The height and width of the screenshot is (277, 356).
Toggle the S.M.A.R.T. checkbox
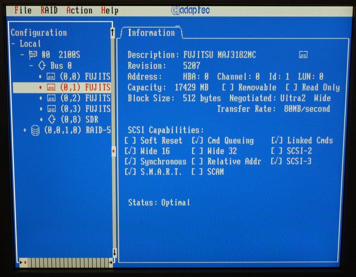[x=130, y=172]
